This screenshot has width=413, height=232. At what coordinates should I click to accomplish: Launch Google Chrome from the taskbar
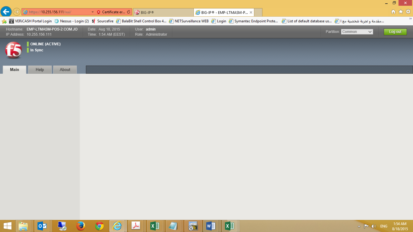[99, 226]
